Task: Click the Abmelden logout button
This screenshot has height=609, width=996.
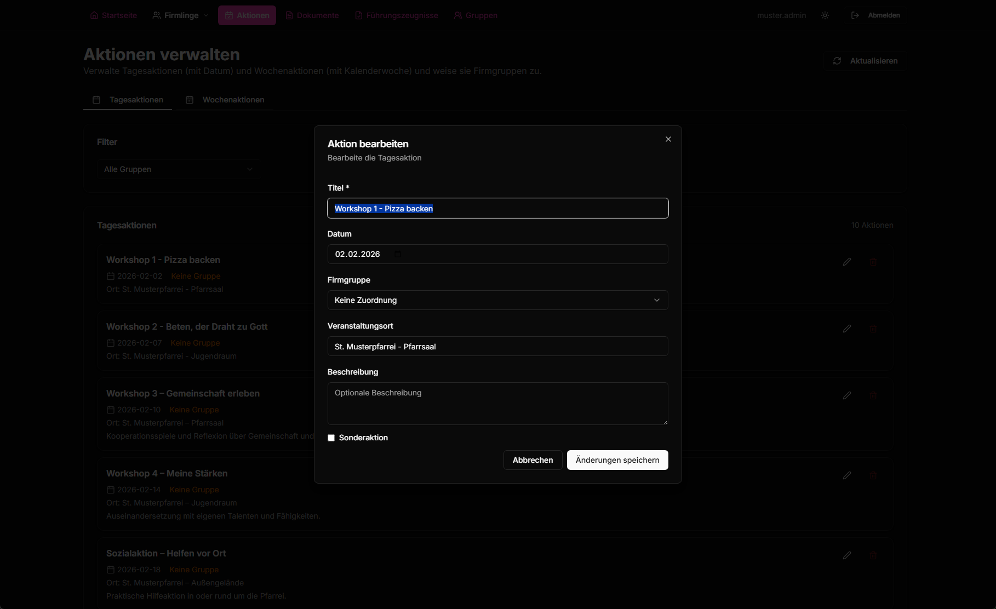Action: 875,15
